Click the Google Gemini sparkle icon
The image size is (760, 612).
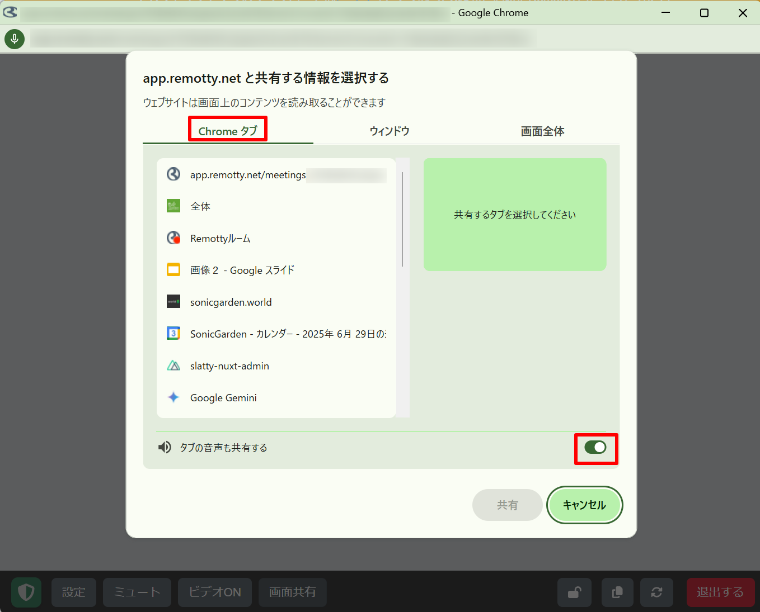click(173, 397)
